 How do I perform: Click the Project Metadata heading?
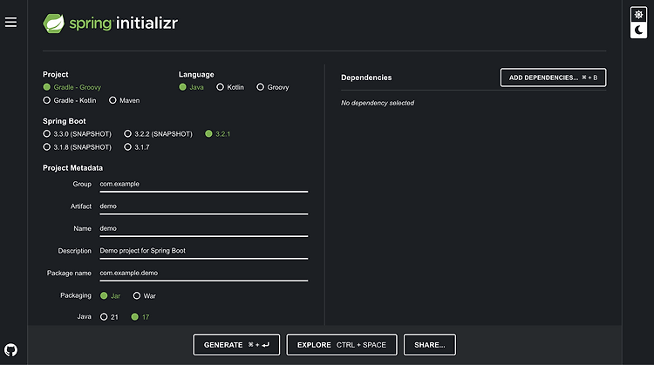(x=72, y=168)
